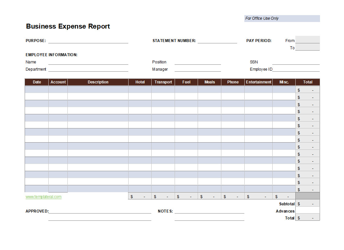Click the Subtotal amount cell

307,204
